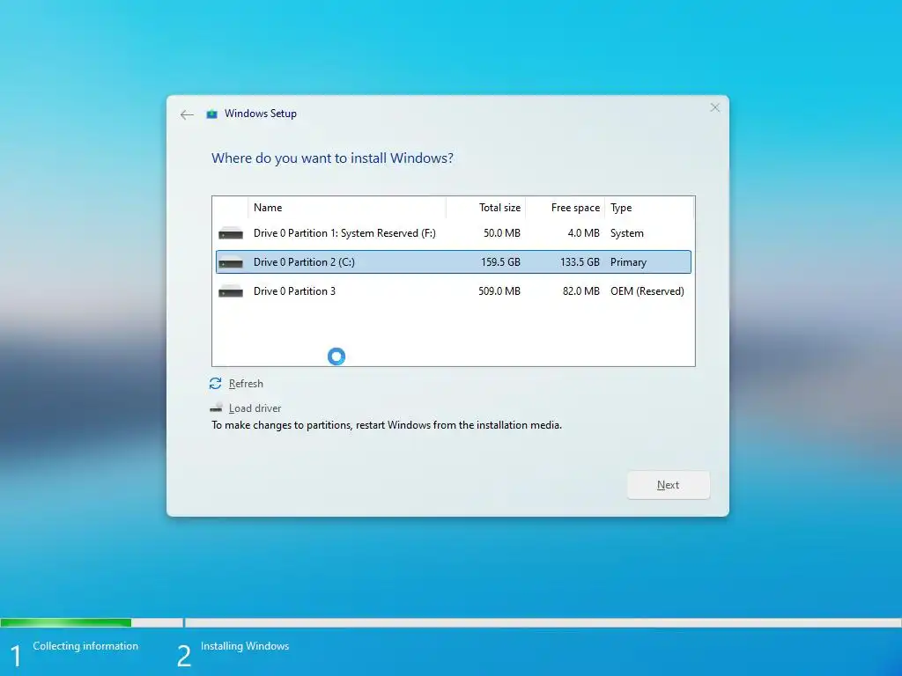Close the Windows Setup dialog
This screenshot has height=676, width=902.
(x=714, y=107)
